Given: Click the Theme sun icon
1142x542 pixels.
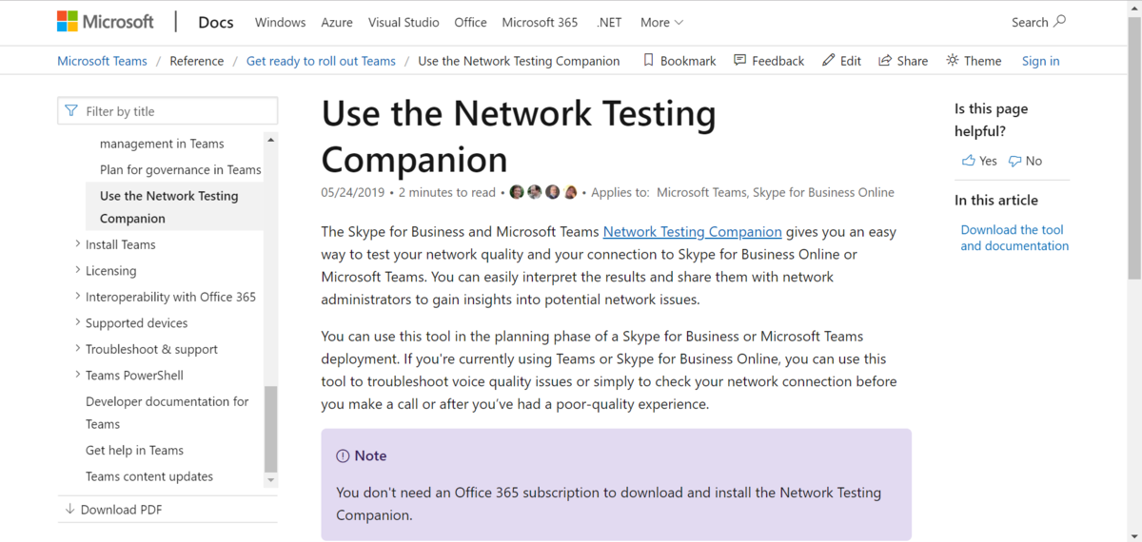Looking at the screenshot, I should [x=953, y=60].
